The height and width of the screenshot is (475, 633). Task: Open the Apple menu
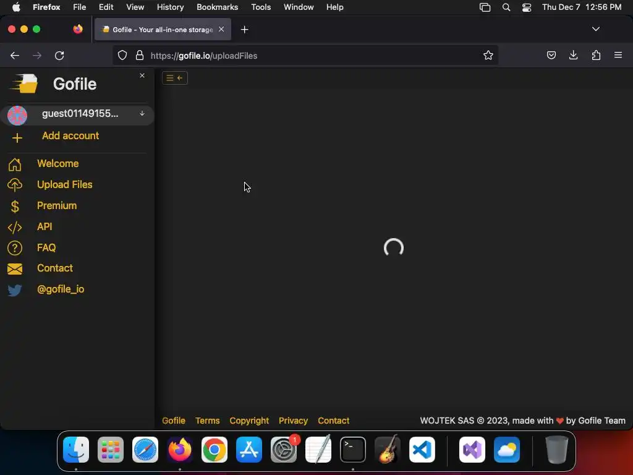point(16,7)
